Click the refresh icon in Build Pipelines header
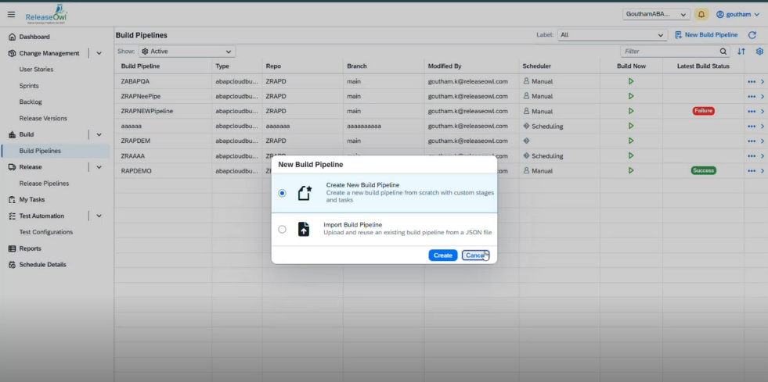The height and width of the screenshot is (382, 768). (x=752, y=35)
